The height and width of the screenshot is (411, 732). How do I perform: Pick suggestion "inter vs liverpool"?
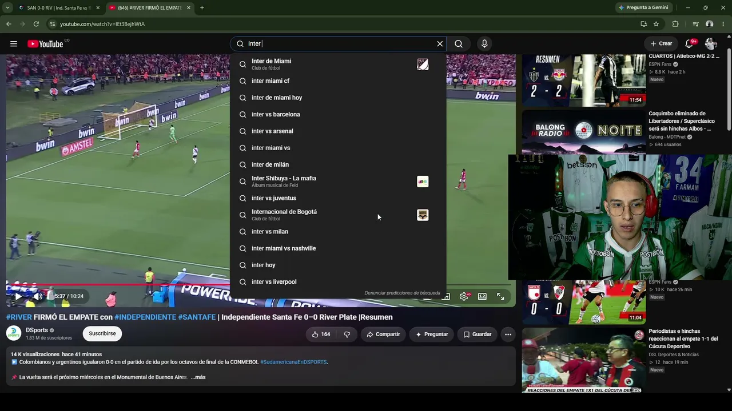pyautogui.click(x=338, y=282)
